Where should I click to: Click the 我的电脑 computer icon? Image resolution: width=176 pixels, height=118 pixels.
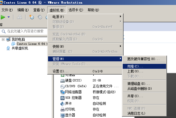coord(8,39)
